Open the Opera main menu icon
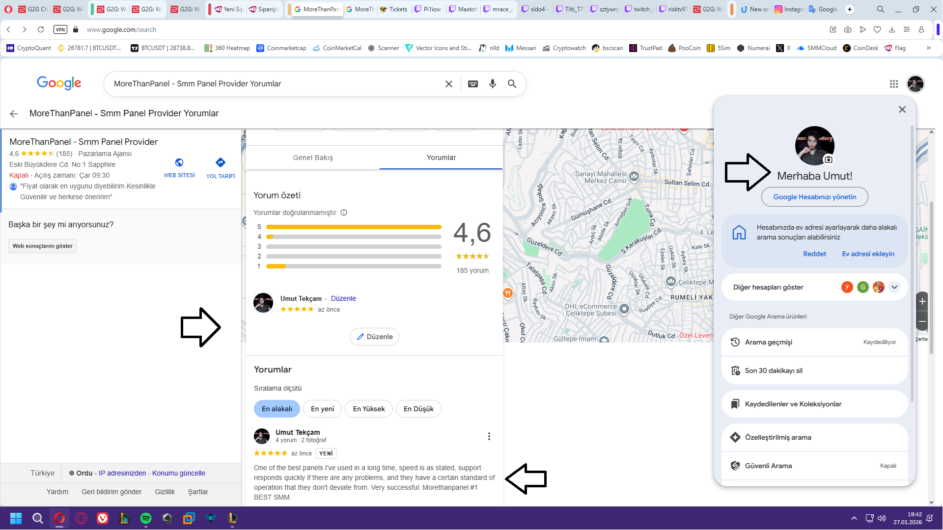This screenshot has width=943, height=530. [8, 9]
